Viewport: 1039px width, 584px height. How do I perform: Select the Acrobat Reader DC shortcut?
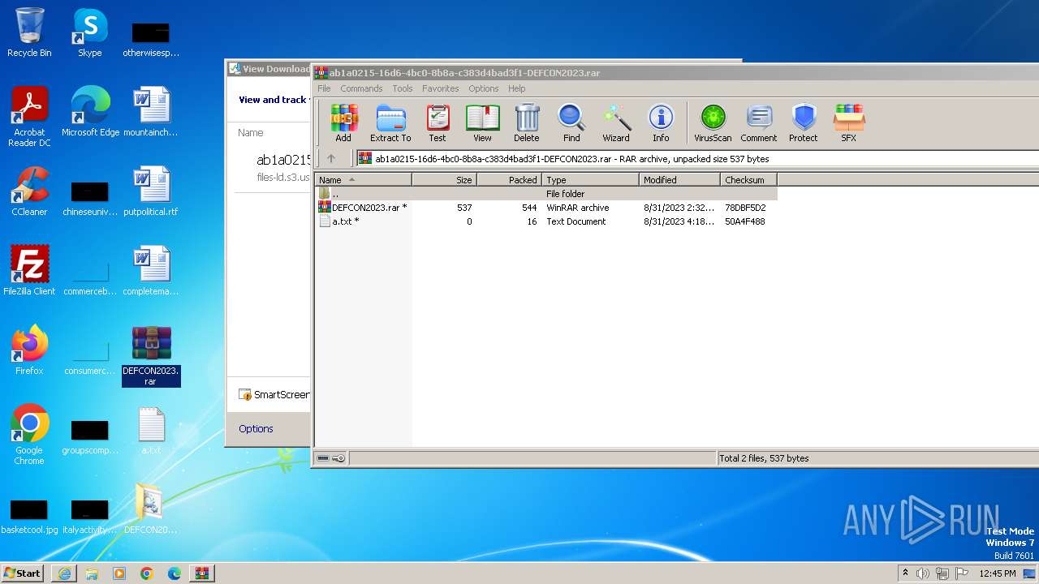29,117
